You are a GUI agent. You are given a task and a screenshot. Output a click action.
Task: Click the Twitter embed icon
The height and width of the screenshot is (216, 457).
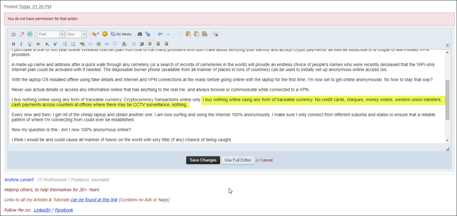click(x=124, y=44)
